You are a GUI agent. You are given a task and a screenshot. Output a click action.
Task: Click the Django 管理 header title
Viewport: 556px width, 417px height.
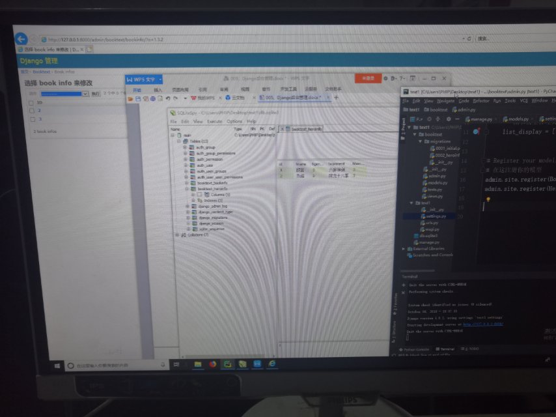38,61
